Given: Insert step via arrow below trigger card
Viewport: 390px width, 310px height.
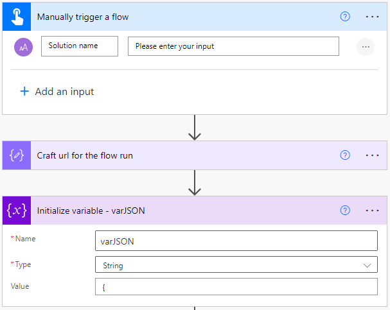Looking at the screenshot, I should (x=195, y=128).
